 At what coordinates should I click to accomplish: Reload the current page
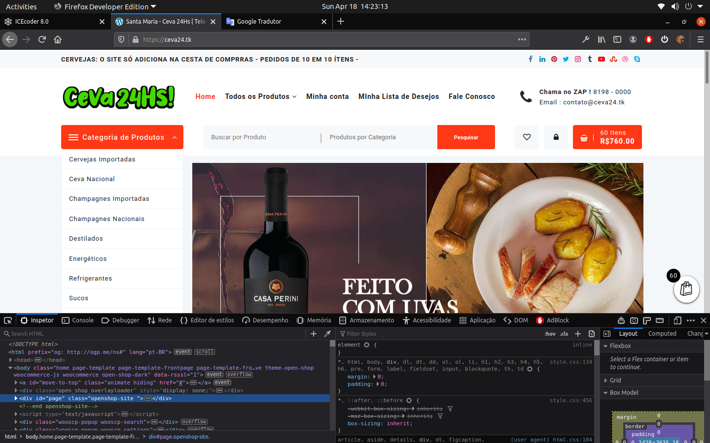(42, 39)
